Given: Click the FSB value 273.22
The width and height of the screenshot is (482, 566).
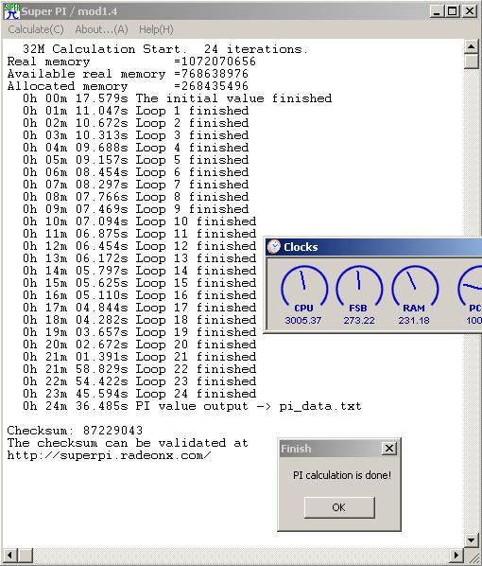Looking at the screenshot, I should 359,320.
